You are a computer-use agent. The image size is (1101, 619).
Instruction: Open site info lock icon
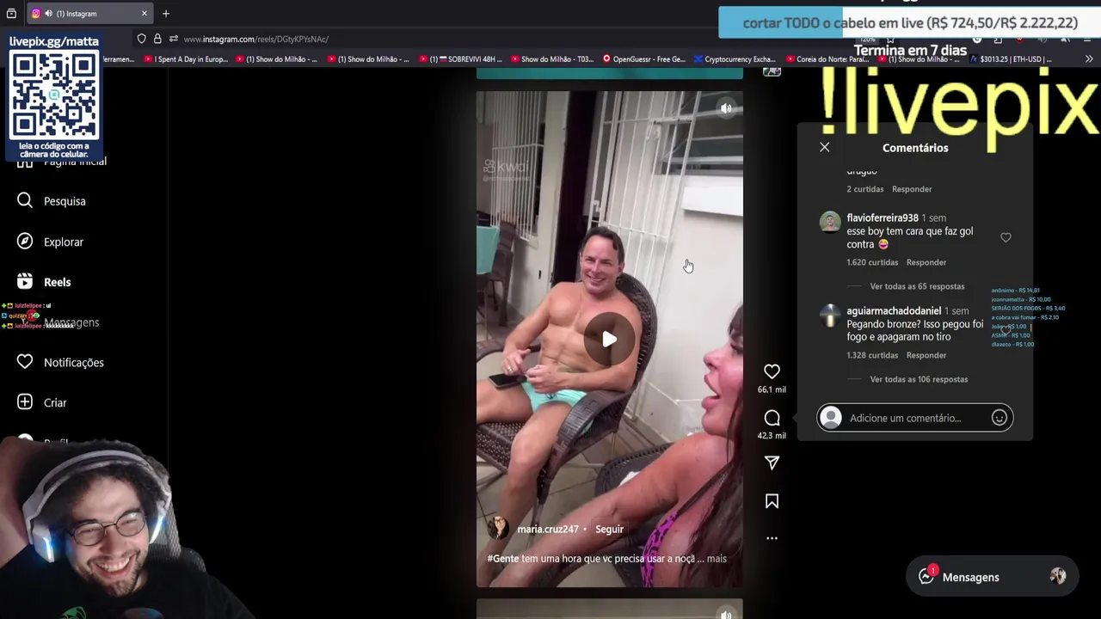point(157,39)
